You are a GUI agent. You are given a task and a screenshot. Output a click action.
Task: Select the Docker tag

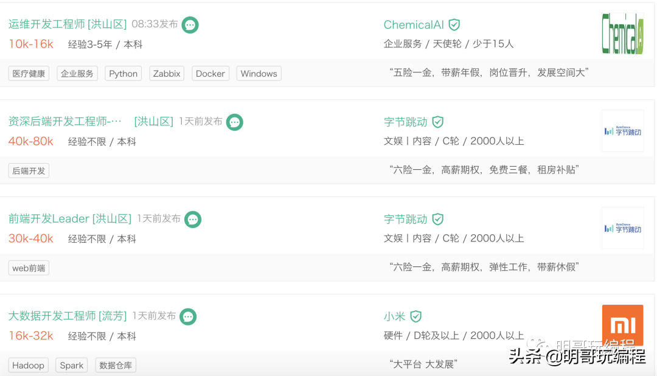(x=210, y=74)
